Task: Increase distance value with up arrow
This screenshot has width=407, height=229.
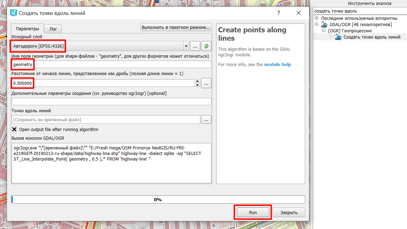Action: click(x=198, y=81)
